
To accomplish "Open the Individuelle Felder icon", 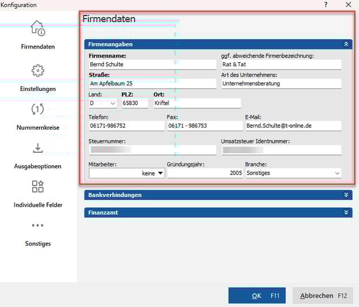I will click(38, 187).
